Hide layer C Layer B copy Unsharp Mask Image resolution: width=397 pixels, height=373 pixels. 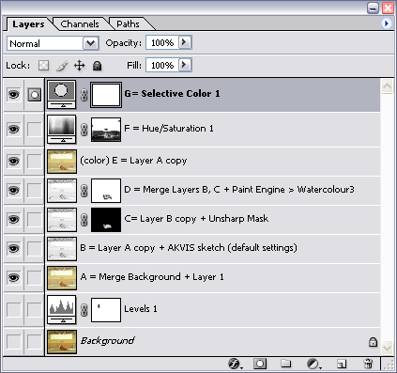(x=13, y=220)
